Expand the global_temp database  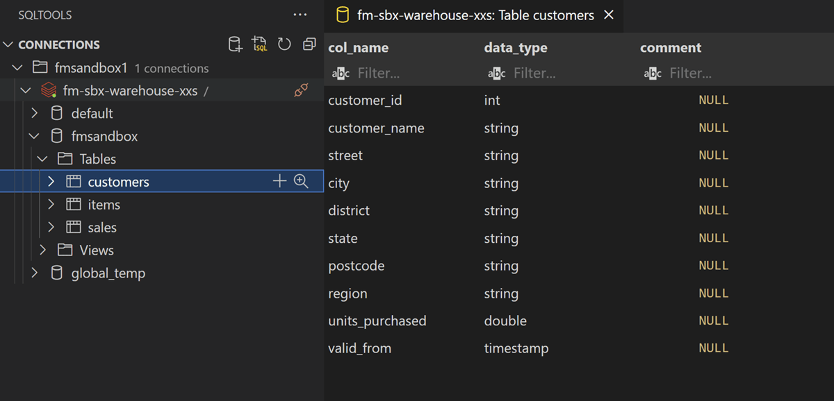[x=35, y=273]
